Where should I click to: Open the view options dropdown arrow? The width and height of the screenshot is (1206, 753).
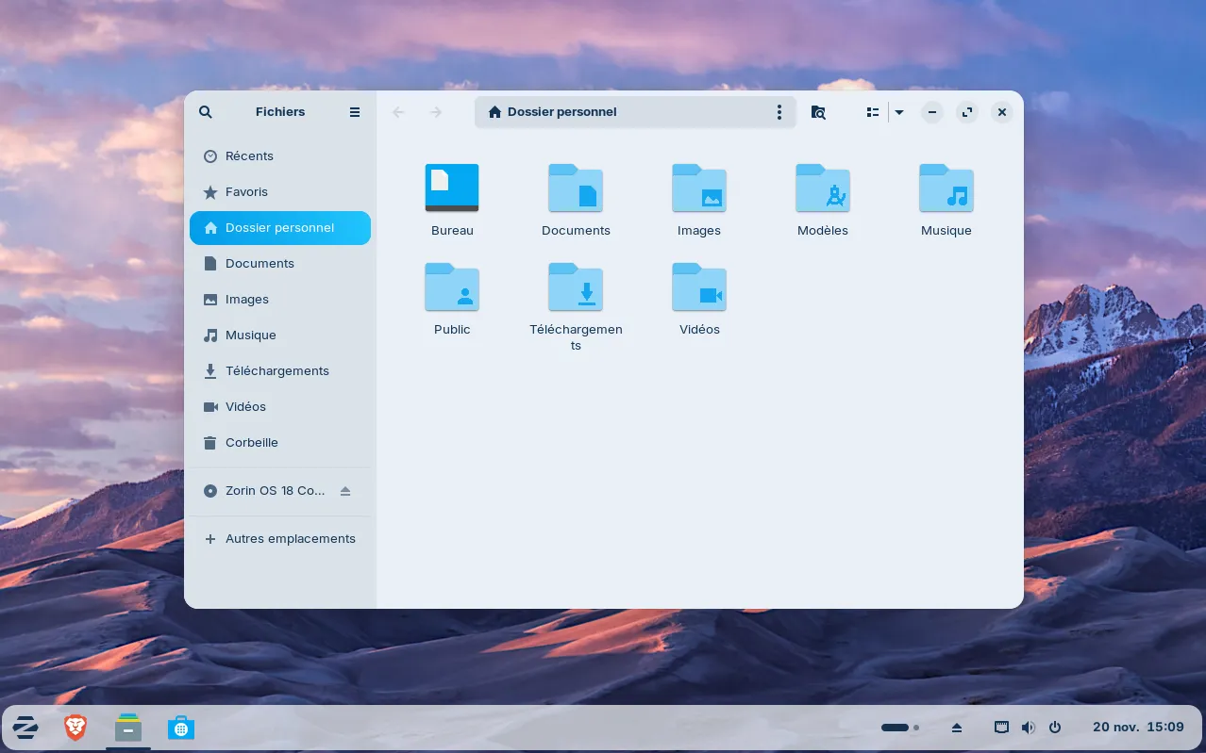899,112
